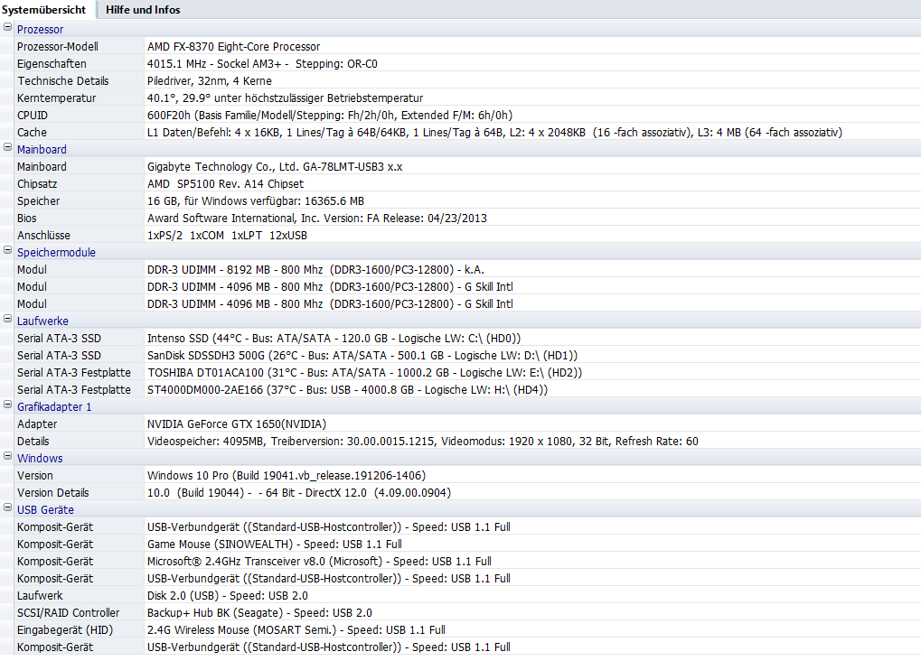Click the Eingabegerät (HID) row label
921x661 pixels.
coord(64,630)
